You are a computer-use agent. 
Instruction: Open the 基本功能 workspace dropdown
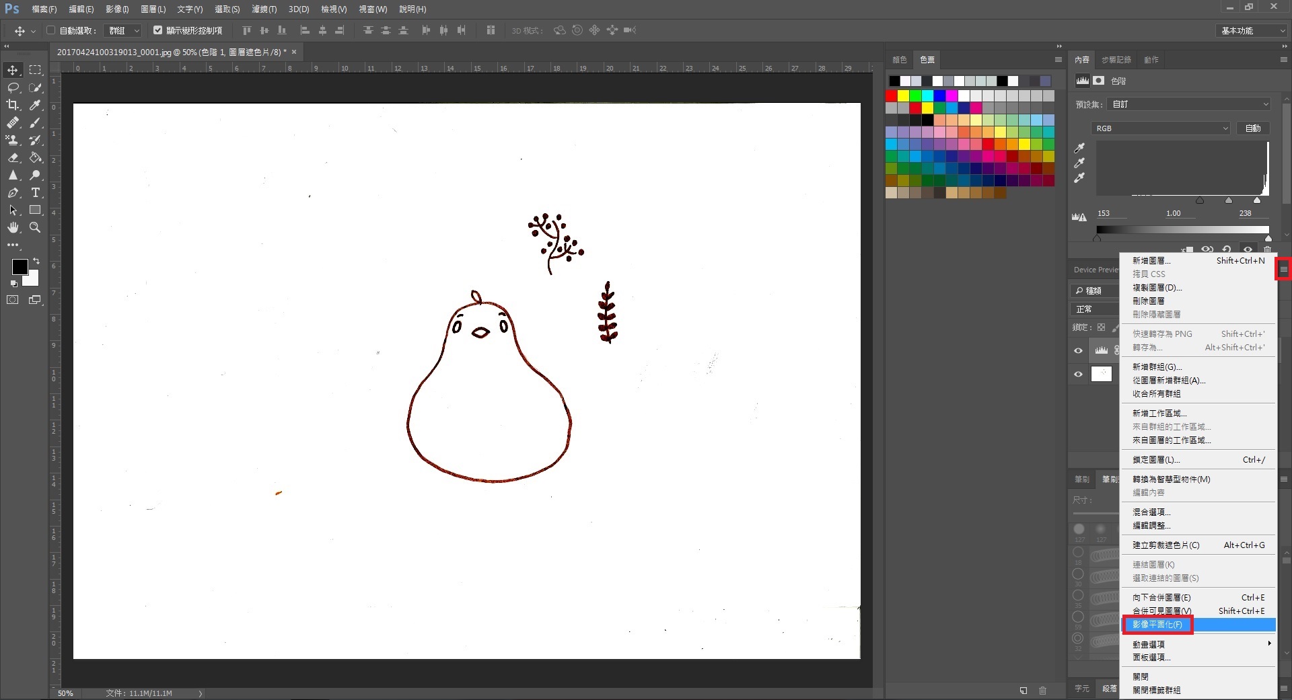(x=1251, y=31)
